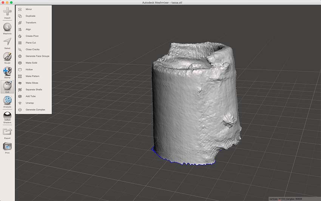Click the Make Slices icon

[20, 83]
